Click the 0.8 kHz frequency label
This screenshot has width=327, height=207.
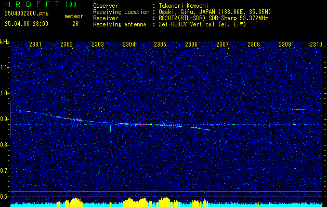4,145
